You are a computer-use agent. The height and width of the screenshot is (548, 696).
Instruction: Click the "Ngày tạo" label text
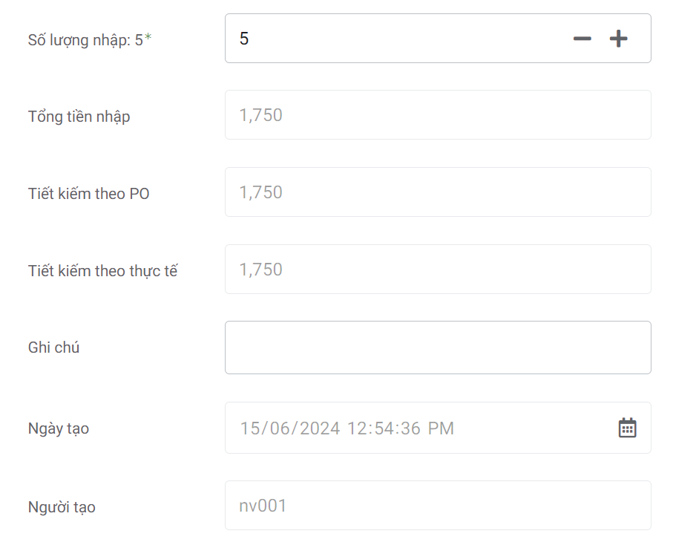click(x=59, y=428)
